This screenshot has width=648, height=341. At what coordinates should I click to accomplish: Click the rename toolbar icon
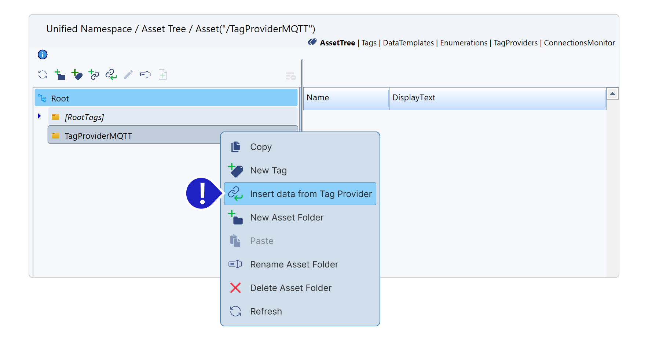145,75
